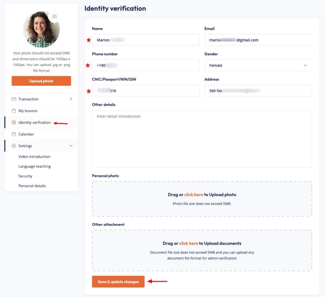Click the Identity verification status icon
325x297 pixels.
[14, 123]
